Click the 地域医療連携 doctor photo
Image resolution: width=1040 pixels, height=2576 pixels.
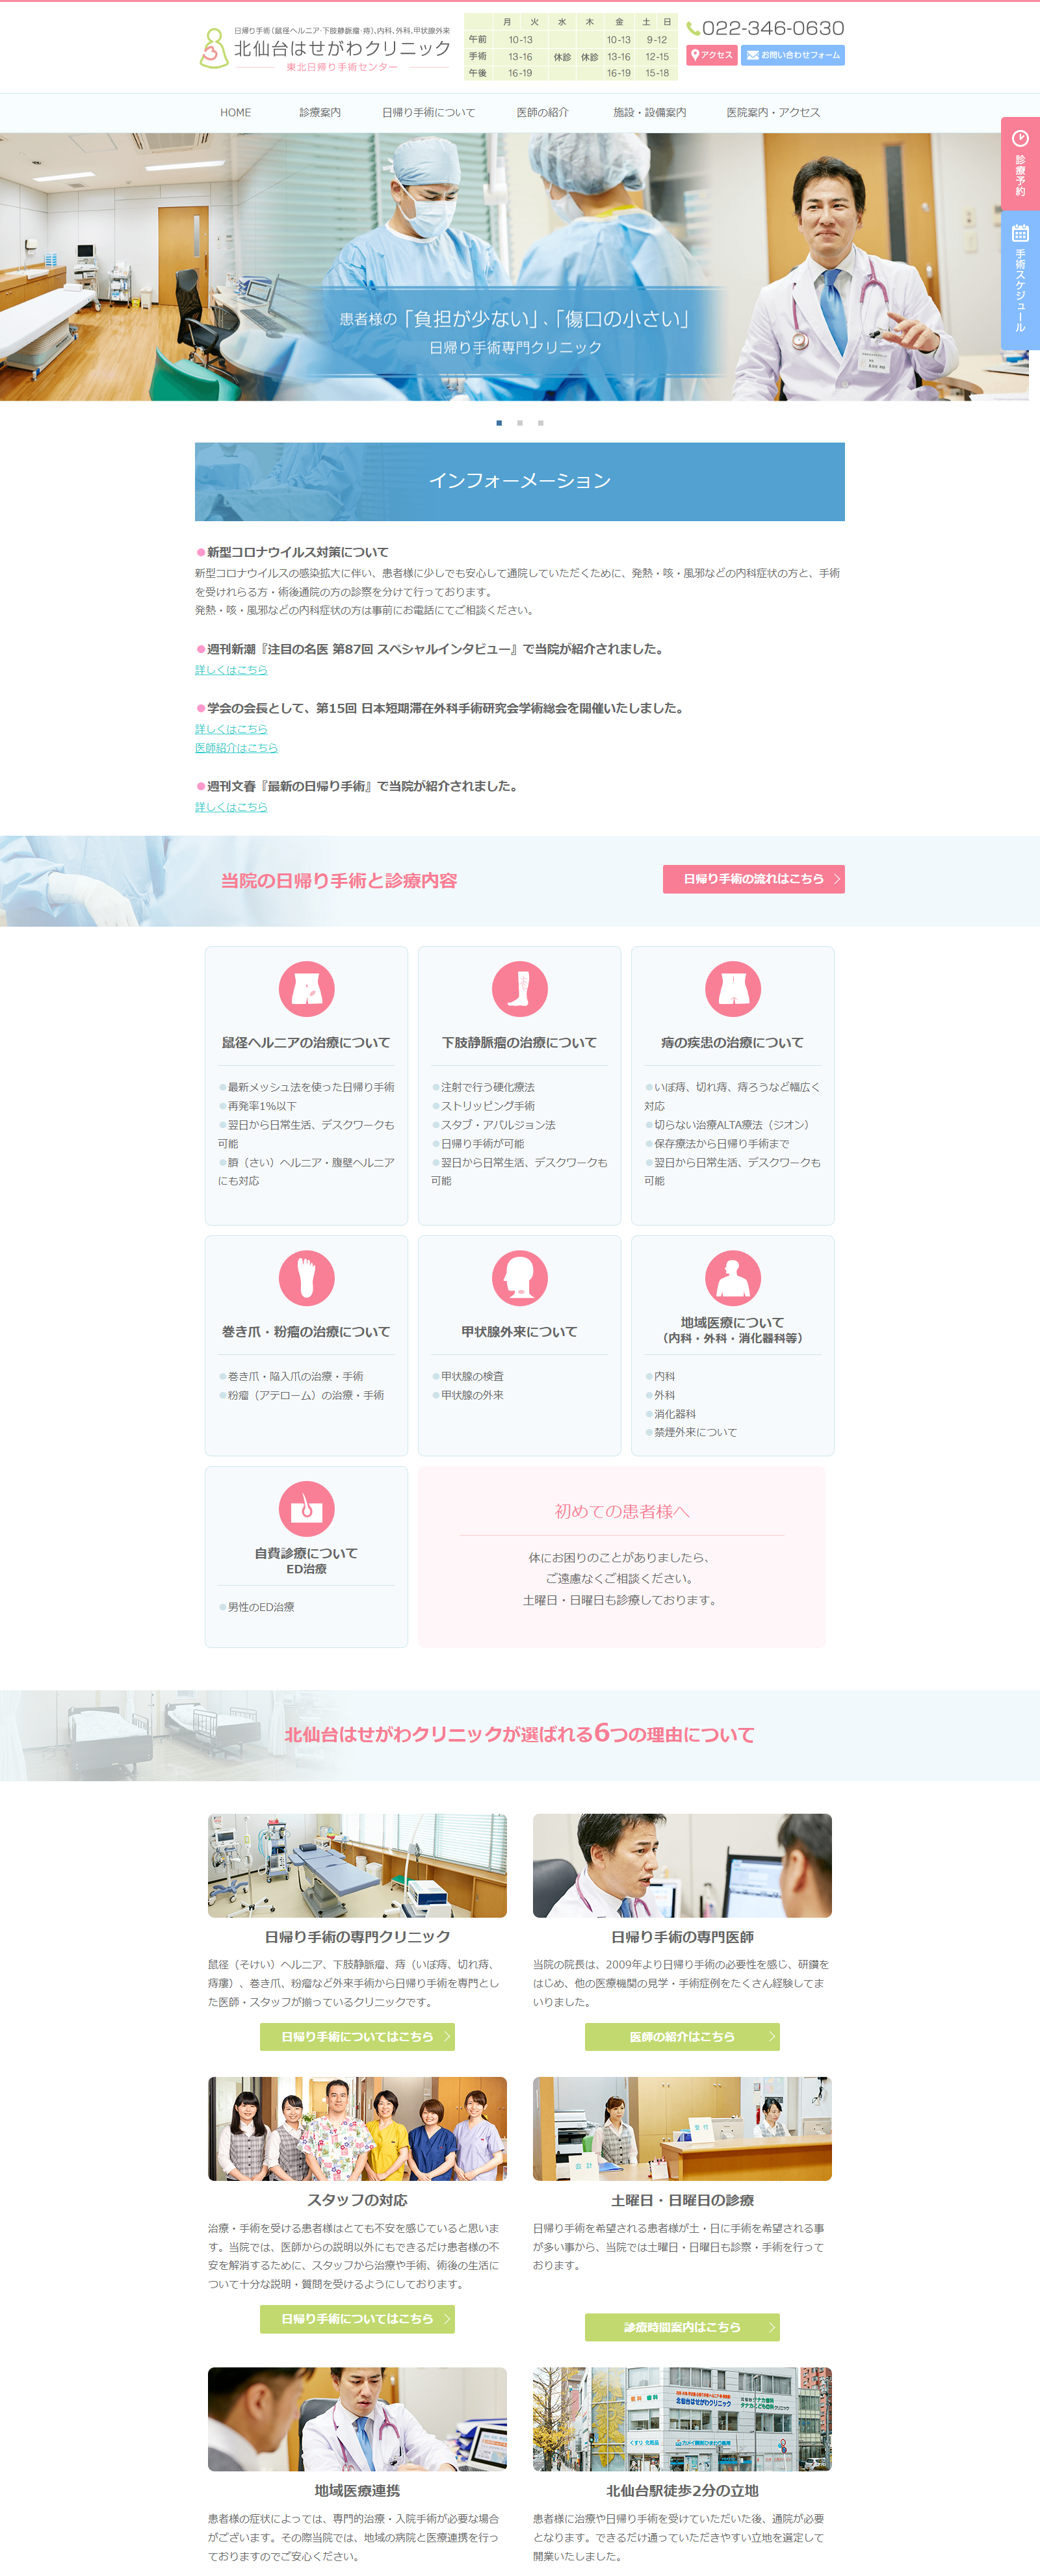pyautogui.click(x=357, y=2419)
